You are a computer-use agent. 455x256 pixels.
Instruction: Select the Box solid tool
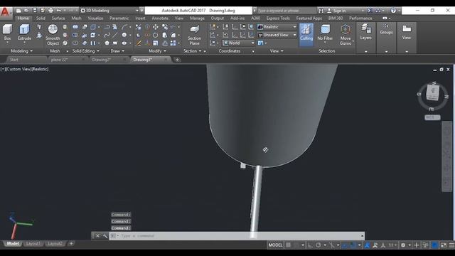pyautogui.click(x=7, y=33)
